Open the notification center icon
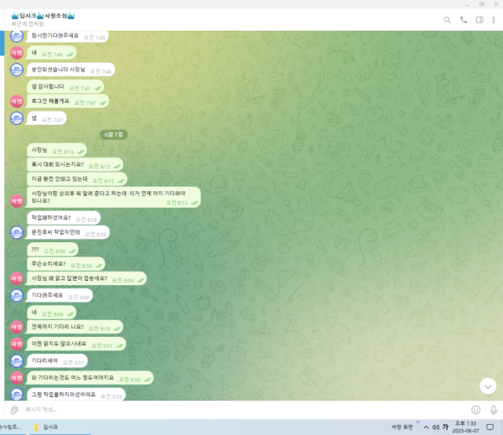Viewport: 503px width, 435px height. [x=490, y=427]
